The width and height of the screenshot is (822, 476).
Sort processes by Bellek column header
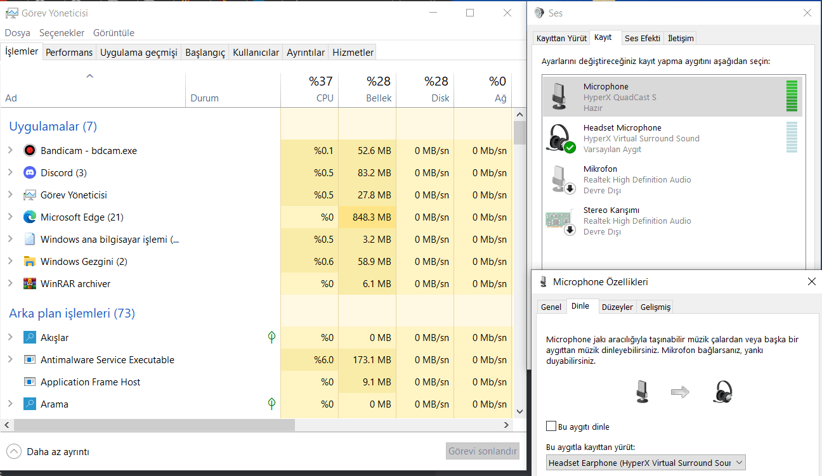(x=367, y=89)
